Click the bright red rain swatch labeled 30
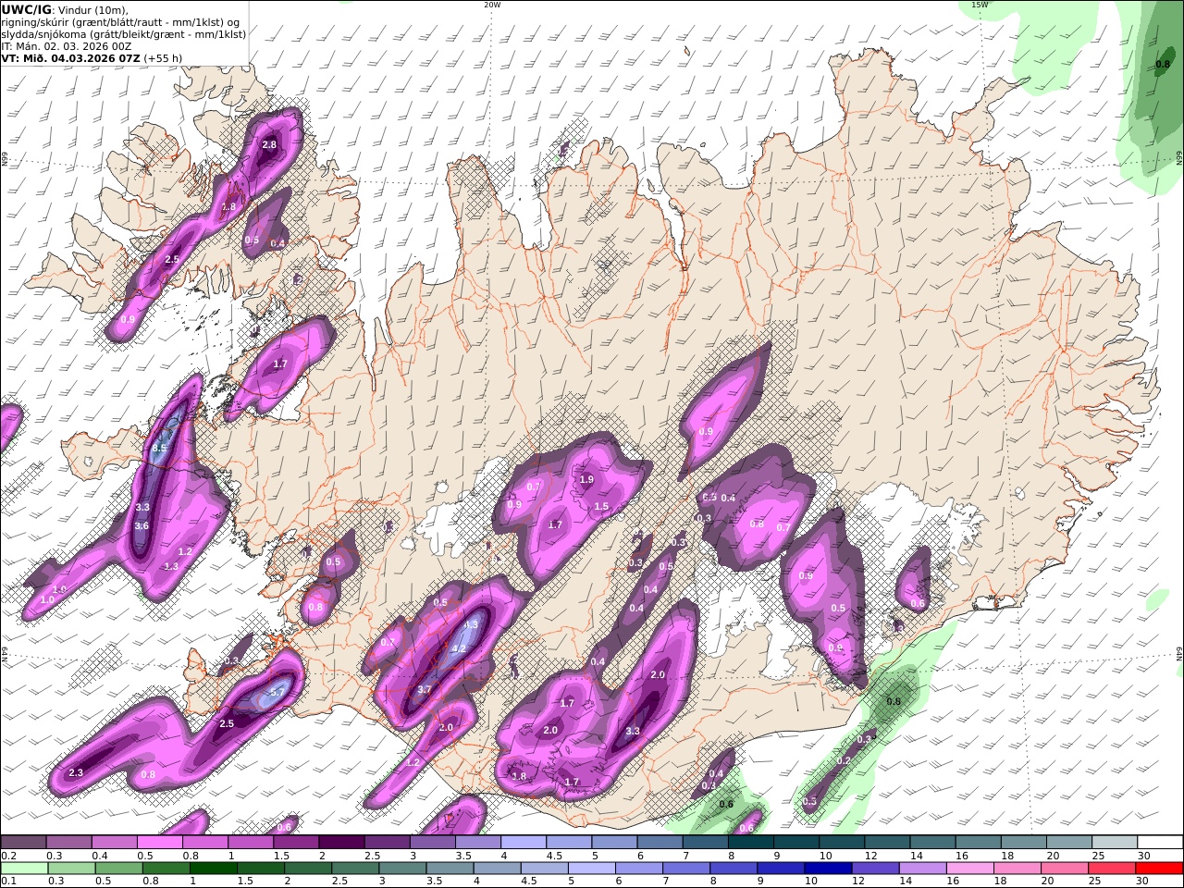The width and height of the screenshot is (1184, 888). (x=1159, y=869)
